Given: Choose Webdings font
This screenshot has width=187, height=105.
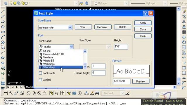Looking at the screenshot, I should click(61, 64).
